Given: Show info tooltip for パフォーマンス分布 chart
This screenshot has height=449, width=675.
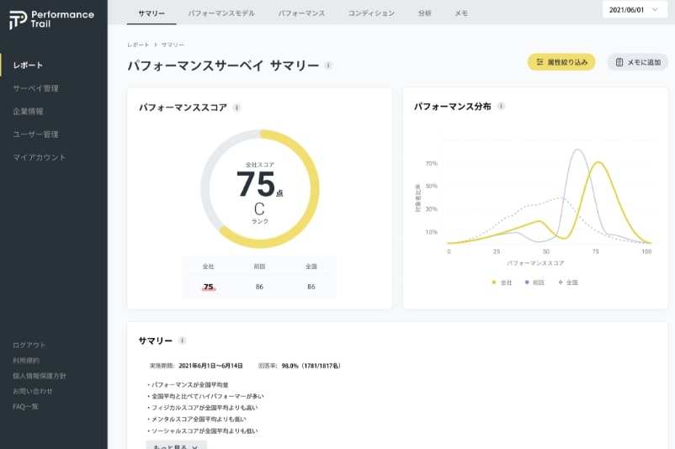Looking at the screenshot, I should click(501, 106).
